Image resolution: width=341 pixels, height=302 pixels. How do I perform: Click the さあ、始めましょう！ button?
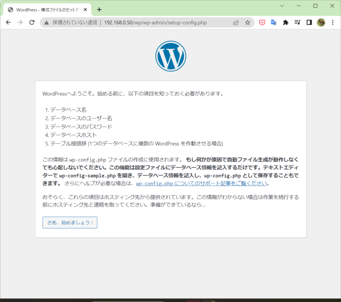click(x=70, y=222)
